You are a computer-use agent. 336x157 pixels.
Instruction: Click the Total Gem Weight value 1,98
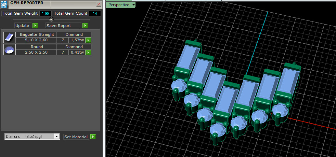tap(46, 13)
